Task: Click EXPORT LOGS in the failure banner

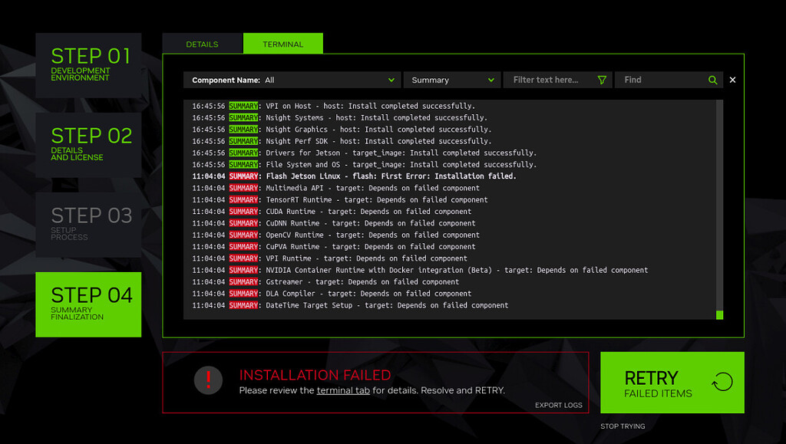Action: 558,405
